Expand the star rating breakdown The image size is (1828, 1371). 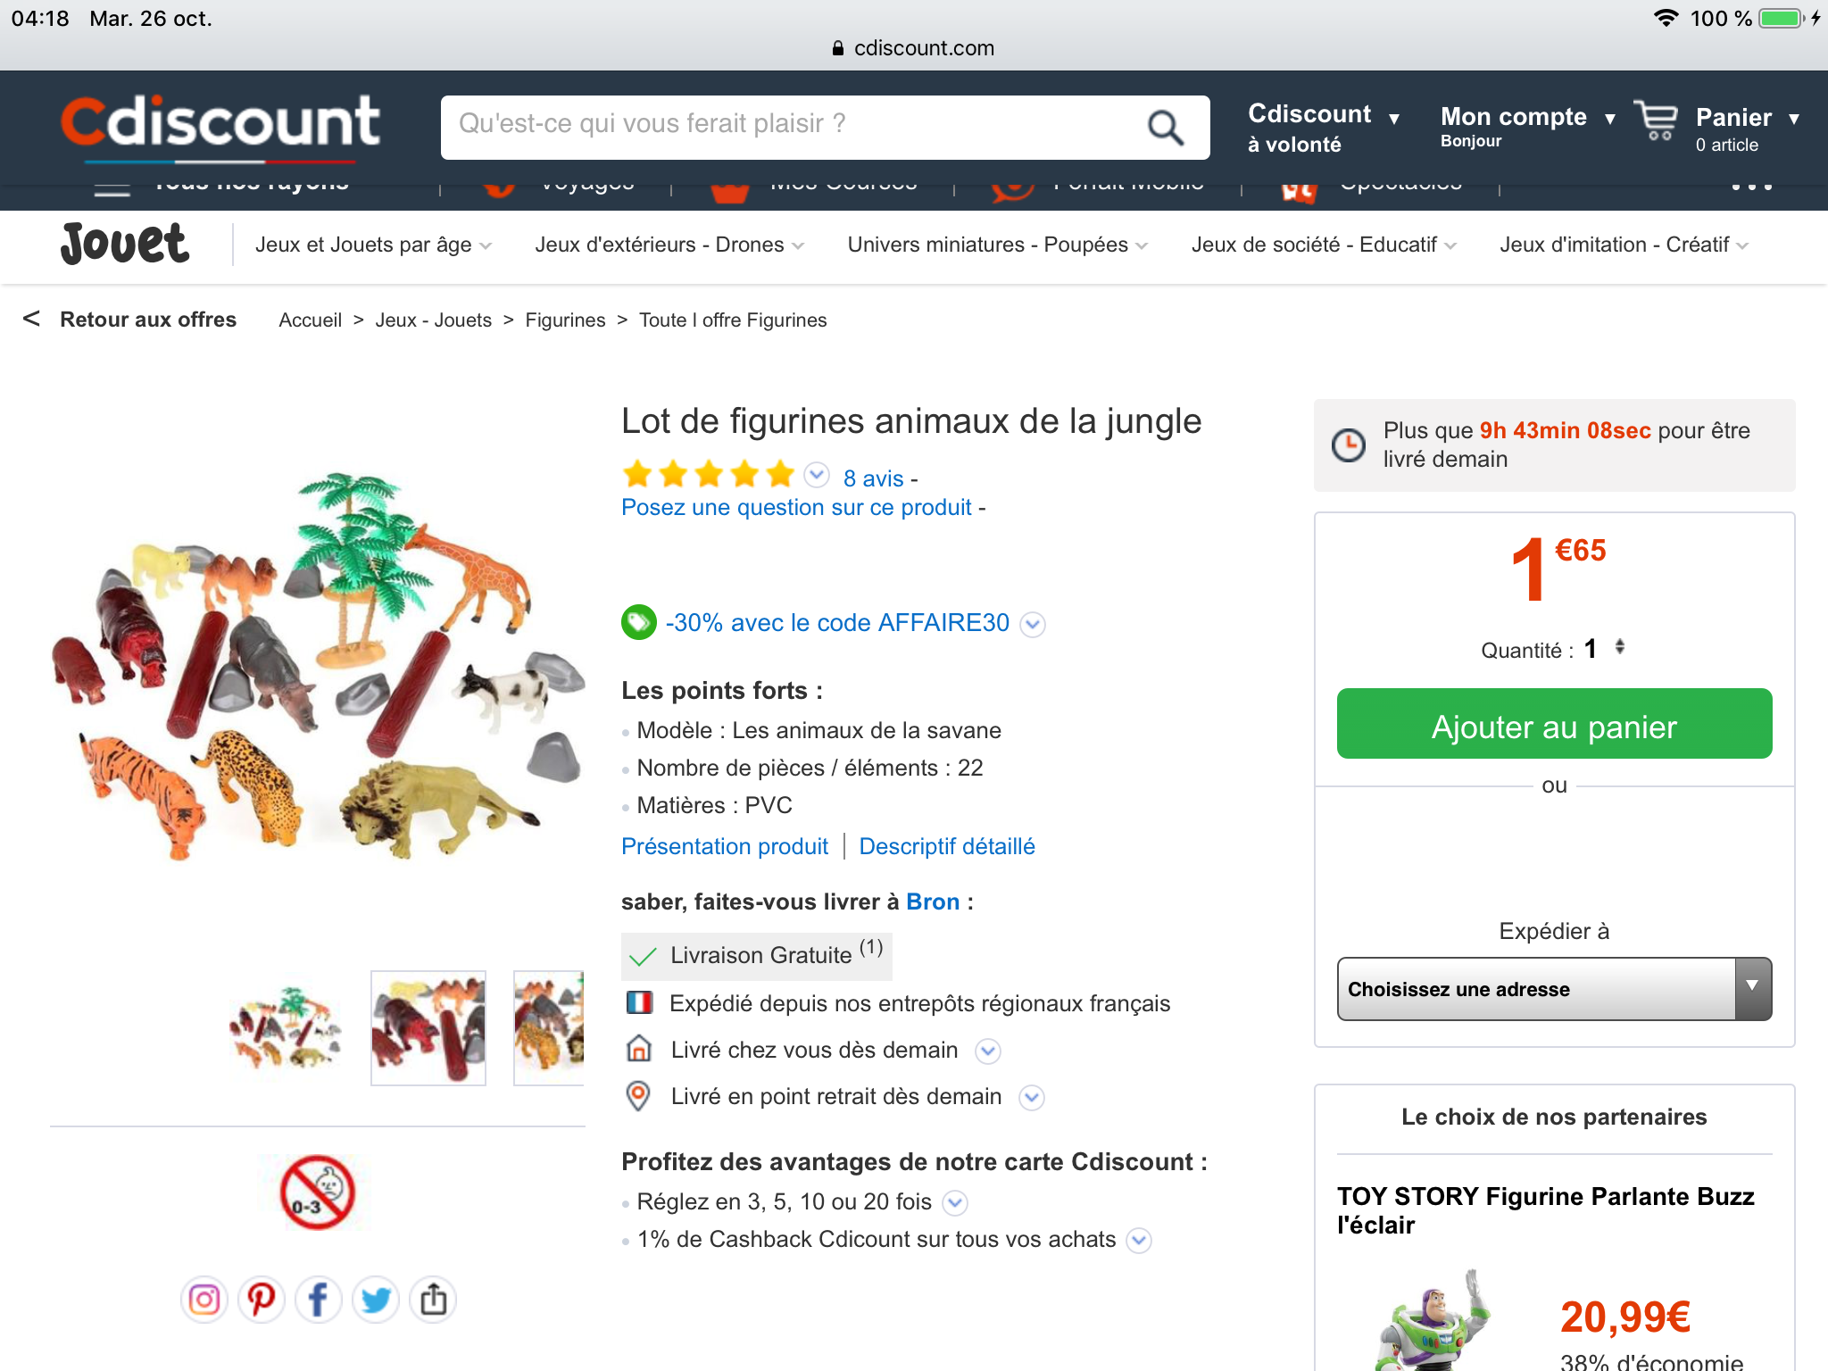pos(816,476)
